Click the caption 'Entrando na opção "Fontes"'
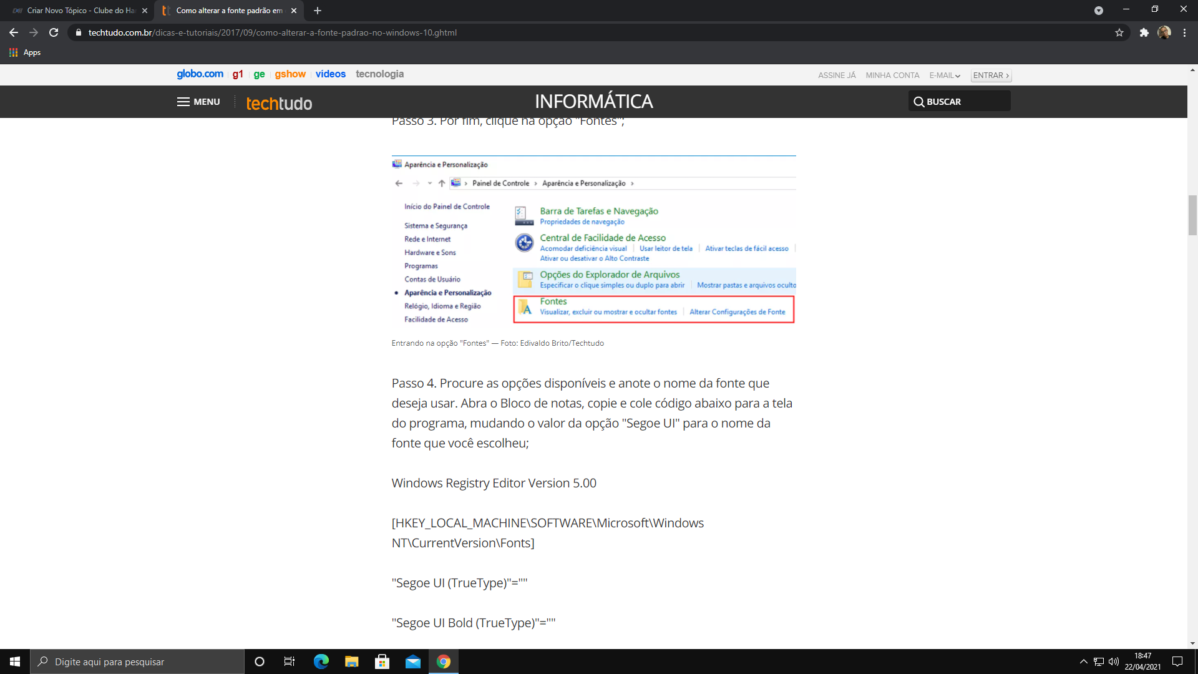 point(441,343)
